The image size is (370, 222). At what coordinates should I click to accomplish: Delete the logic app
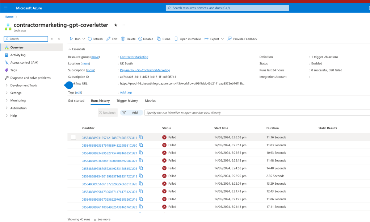(x=129, y=39)
